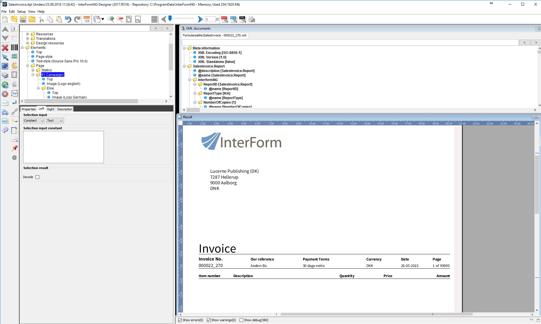Open the Setup menu
Screen dimensions: 541x324
point(21,12)
